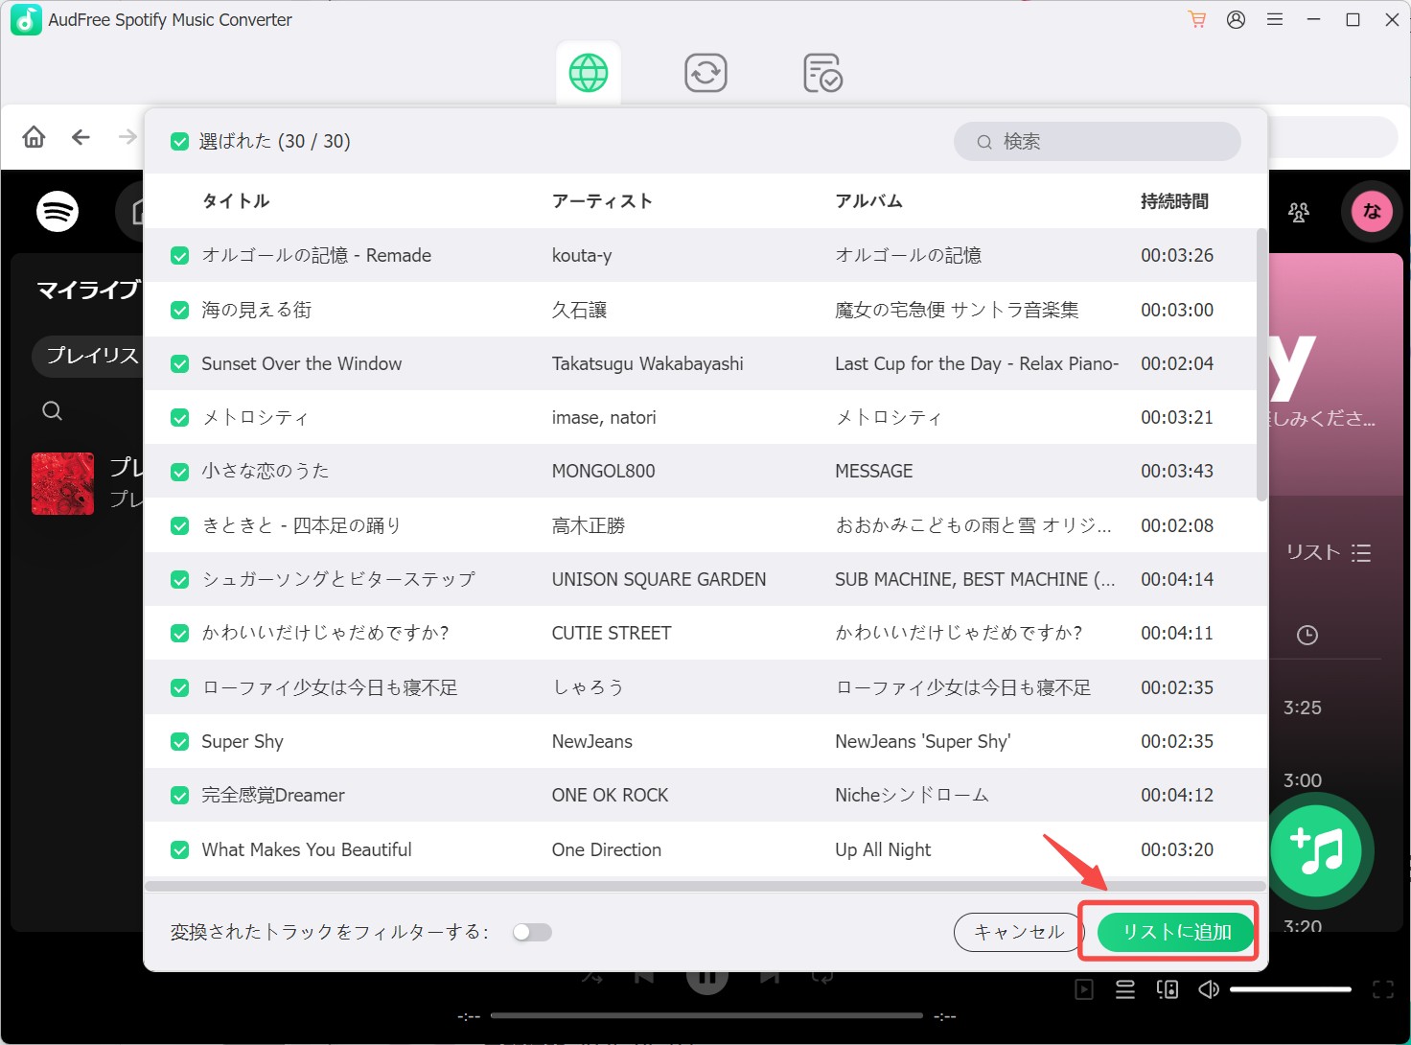Toggle the converted tracks filter switch
Screen dimensions: 1411x1045
click(532, 932)
